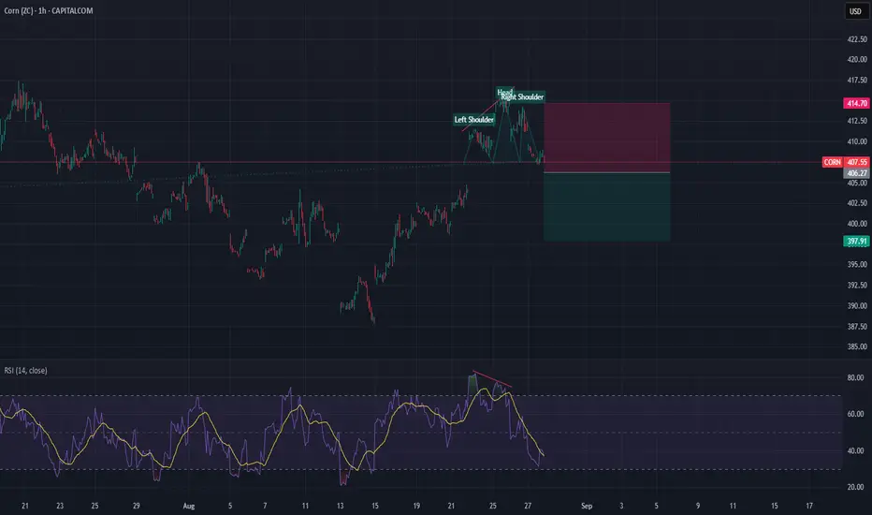
Task: Click the 80.00 RSI axis label
Action: pos(855,377)
